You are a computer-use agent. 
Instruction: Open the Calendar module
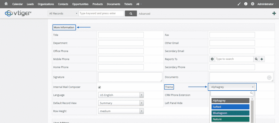tap(17, 4)
